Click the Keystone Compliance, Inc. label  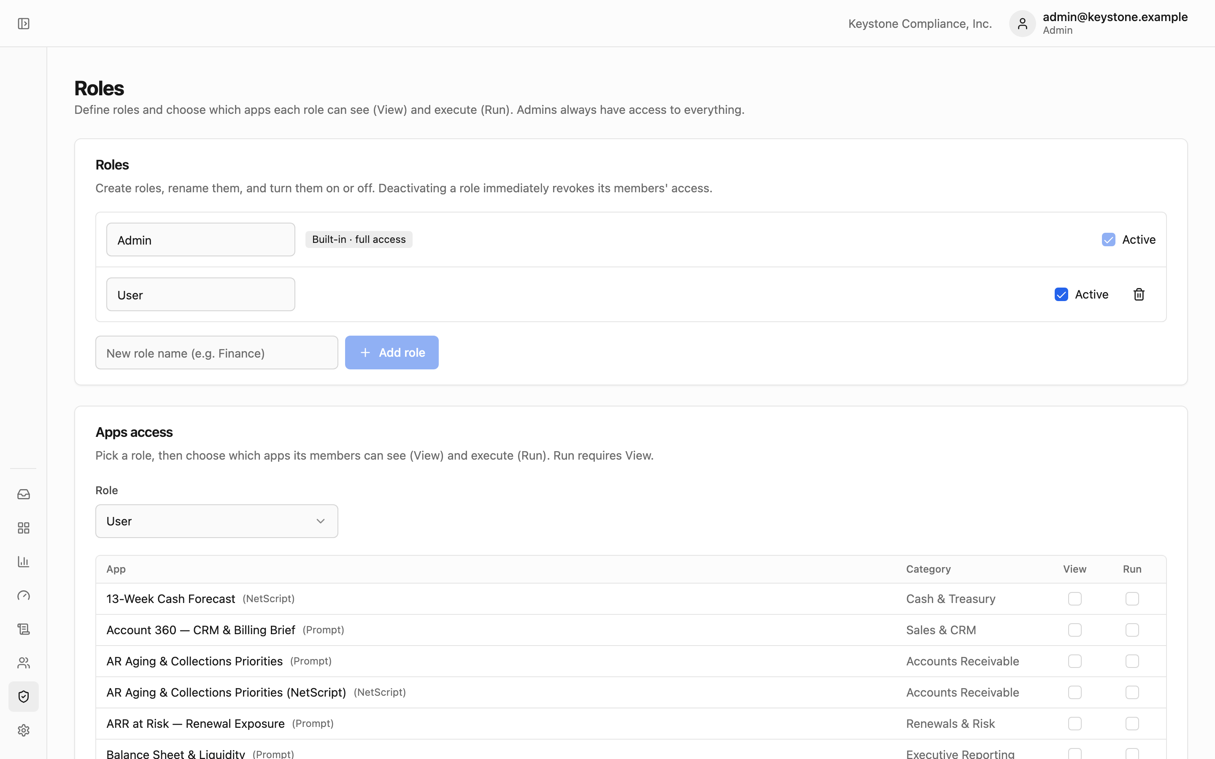point(920,24)
